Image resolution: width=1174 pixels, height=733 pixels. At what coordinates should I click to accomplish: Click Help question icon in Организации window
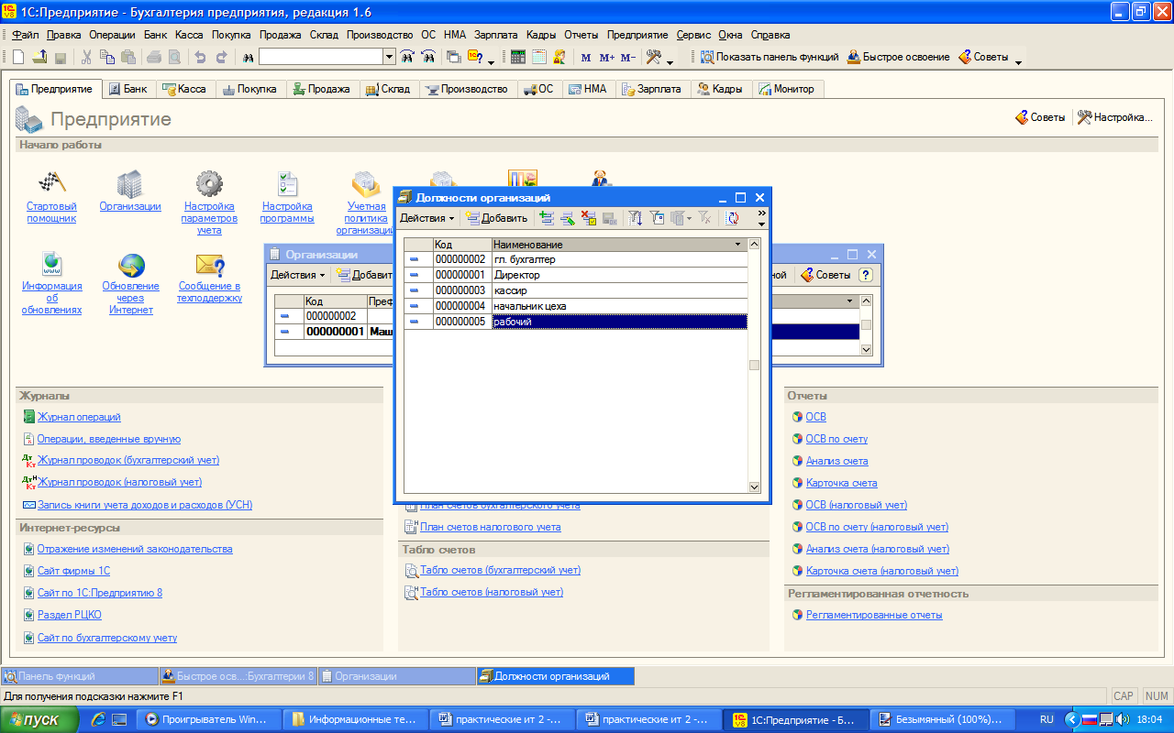coord(865,275)
